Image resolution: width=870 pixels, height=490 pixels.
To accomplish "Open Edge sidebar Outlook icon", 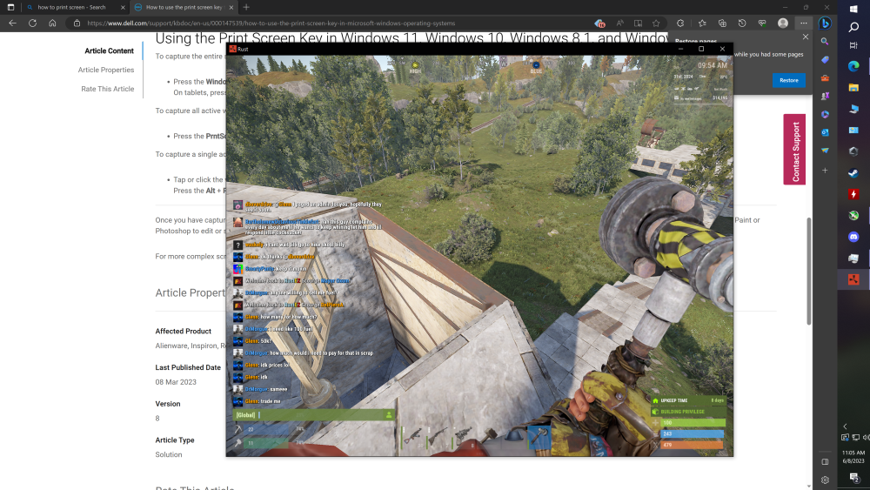I will 825,132.
